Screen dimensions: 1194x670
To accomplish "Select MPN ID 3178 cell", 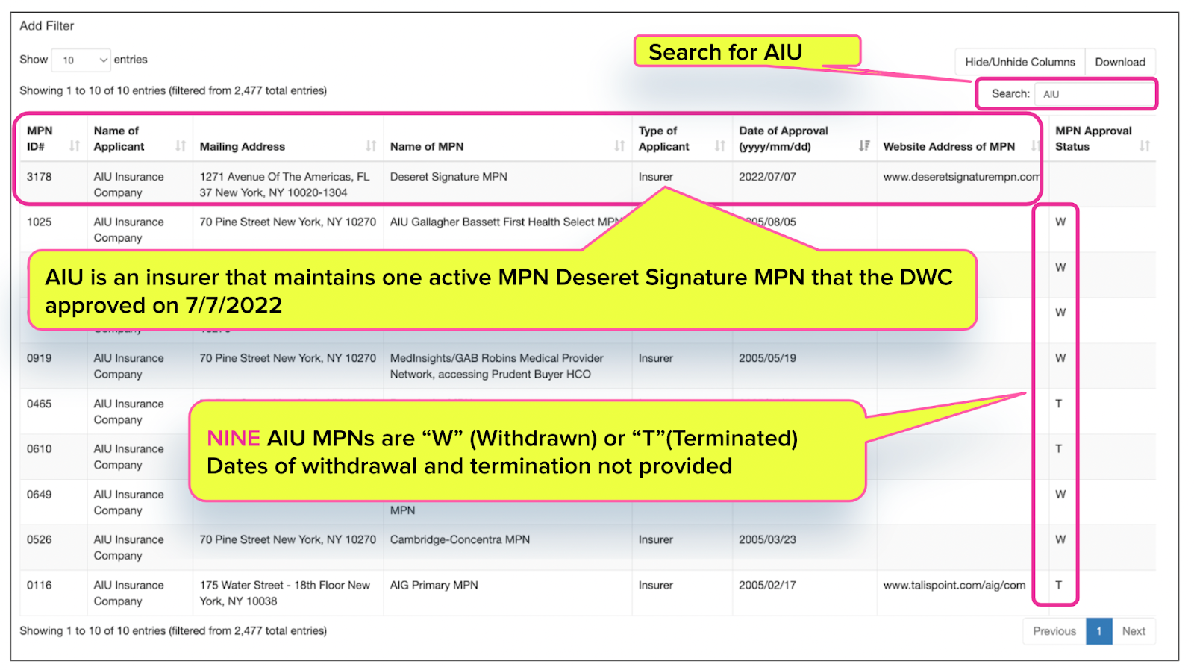I will click(x=40, y=177).
